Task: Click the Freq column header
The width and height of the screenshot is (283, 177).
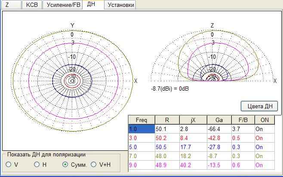Action: click(x=141, y=120)
